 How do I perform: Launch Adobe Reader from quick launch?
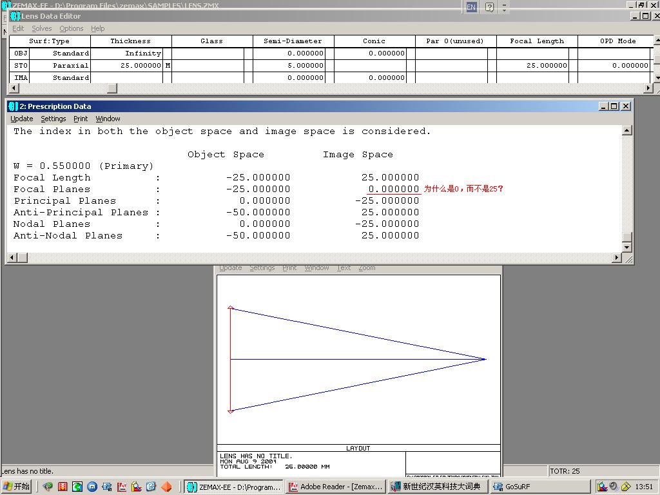(122, 487)
